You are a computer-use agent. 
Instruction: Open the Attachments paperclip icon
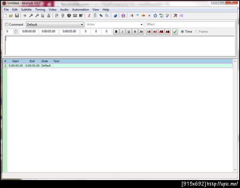[101, 16]
